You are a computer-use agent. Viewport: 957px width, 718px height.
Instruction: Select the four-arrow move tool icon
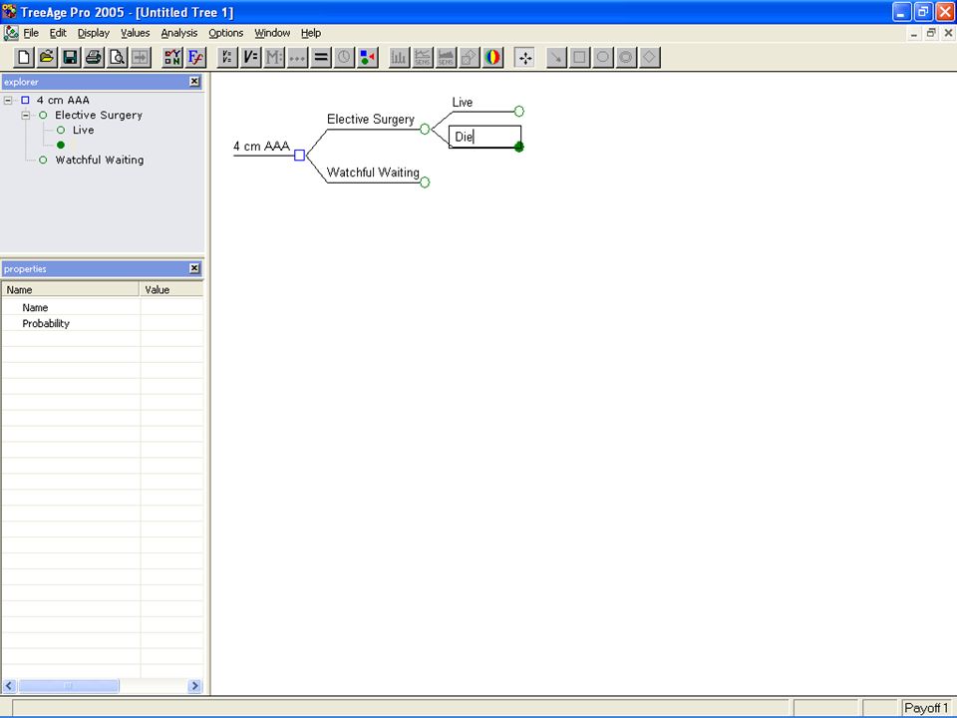click(x=524, y=58)
